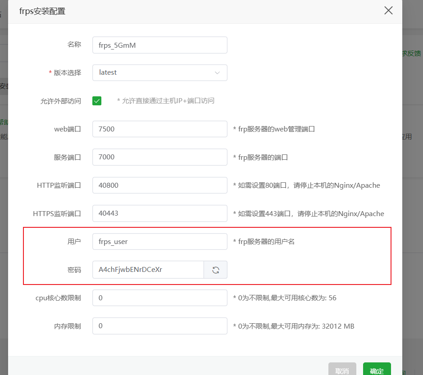
Task: Click the chevron arrow in the version selector
Action: (217, 72)
